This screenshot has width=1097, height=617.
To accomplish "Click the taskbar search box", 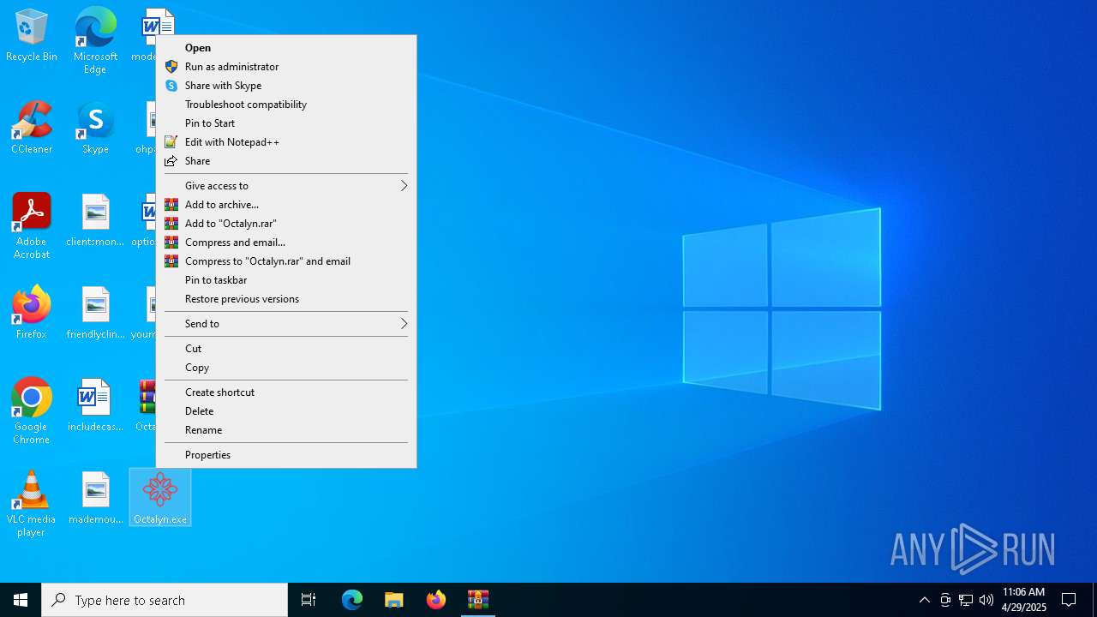I will 165,600.
